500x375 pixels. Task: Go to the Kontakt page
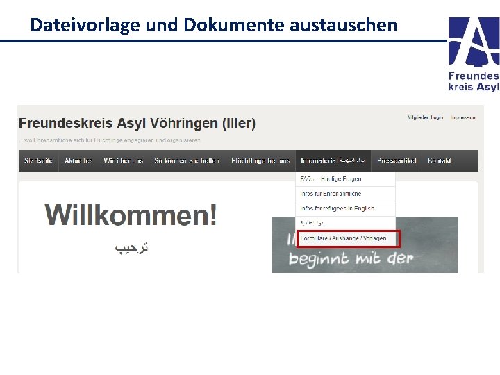440,160
